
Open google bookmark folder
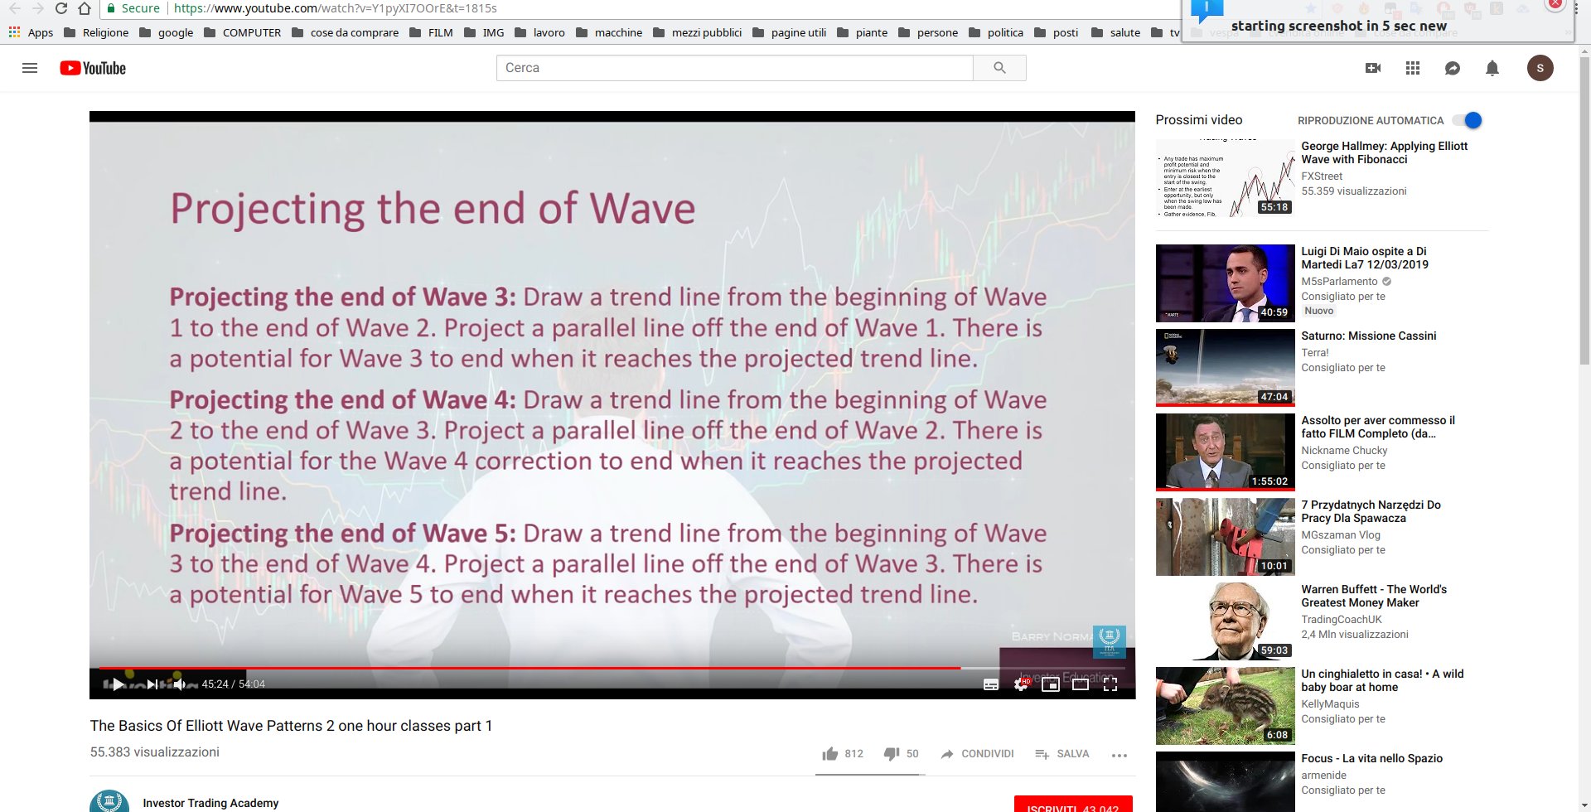coord(166,32)
